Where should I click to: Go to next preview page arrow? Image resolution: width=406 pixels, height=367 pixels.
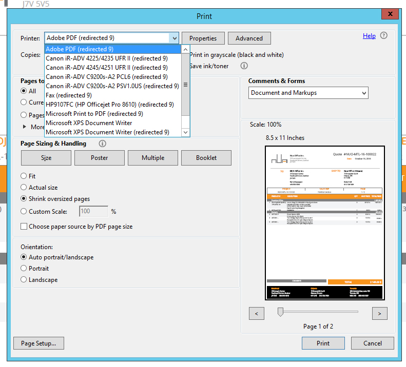click(379, 313)
